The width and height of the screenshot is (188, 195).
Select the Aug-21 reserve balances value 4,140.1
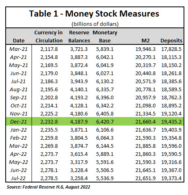[x=79, y=90]
